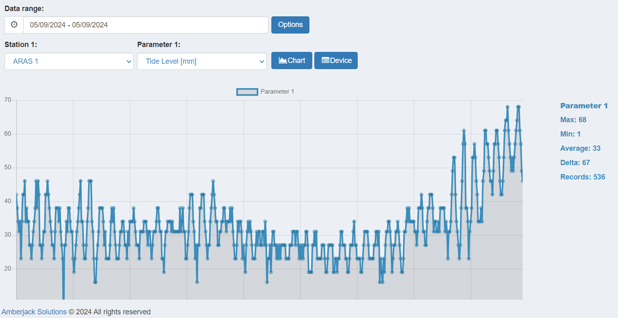Click the 'Station 1:' label
This screenshot has height=318, width=618.
[23, 45]
